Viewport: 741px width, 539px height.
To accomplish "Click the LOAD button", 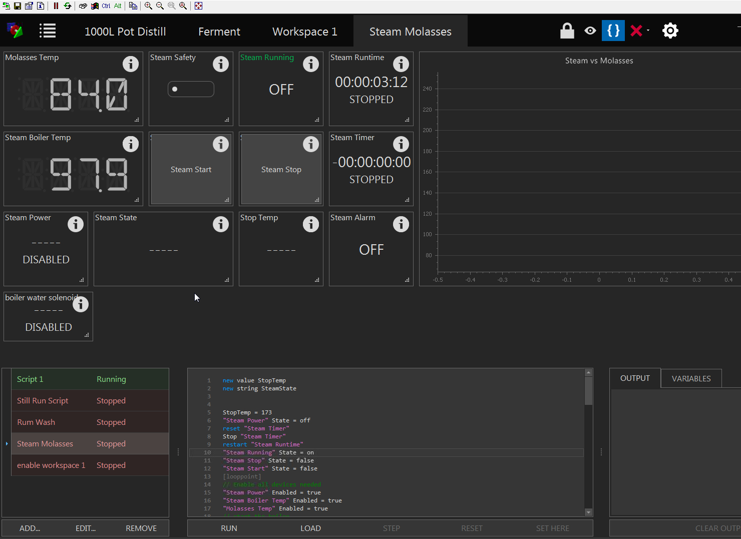I will [x=310, y=528].
